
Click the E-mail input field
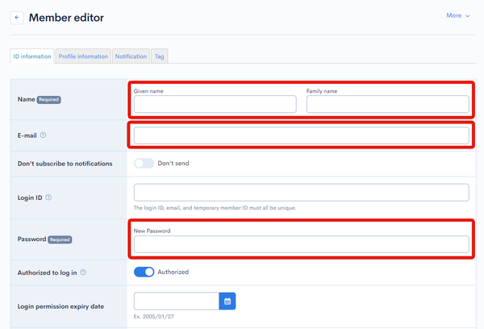pos(301,135)
